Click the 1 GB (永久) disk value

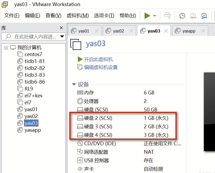[x=156, y=118]
